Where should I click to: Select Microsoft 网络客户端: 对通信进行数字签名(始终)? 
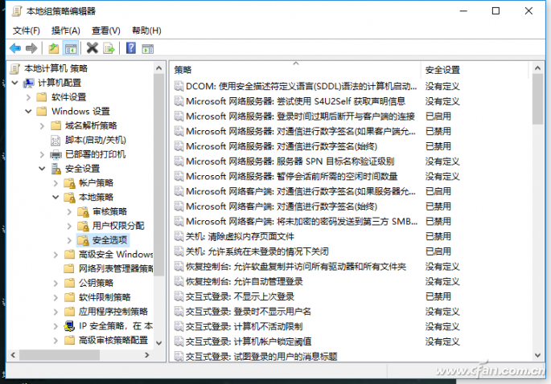pos(282,206)
